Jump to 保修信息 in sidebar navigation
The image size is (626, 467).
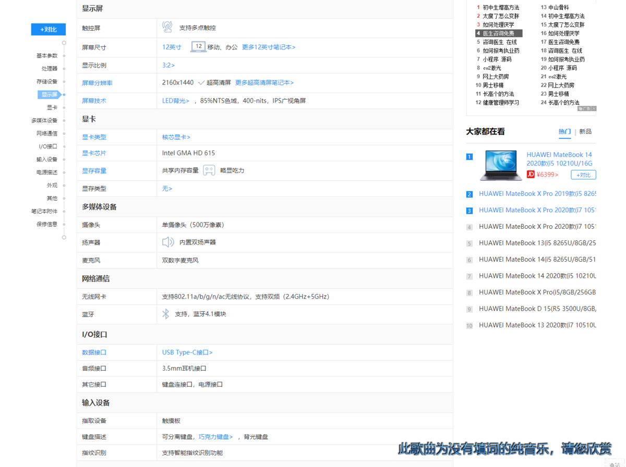(47, 224)
